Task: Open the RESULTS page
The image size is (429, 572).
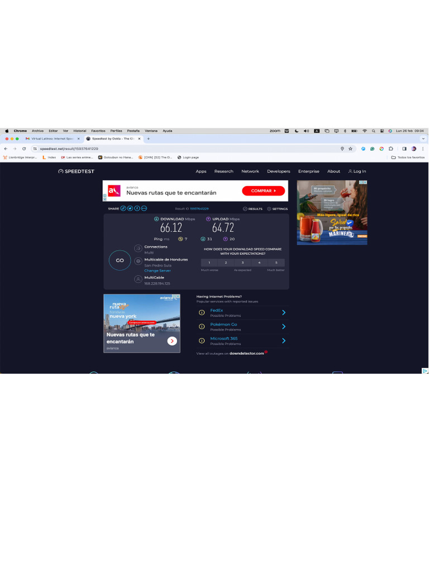Action: click(252, 209)
